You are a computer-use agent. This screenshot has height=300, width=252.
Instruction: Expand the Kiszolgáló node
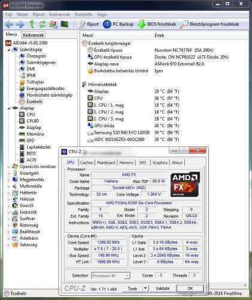[x=9, y=173]
